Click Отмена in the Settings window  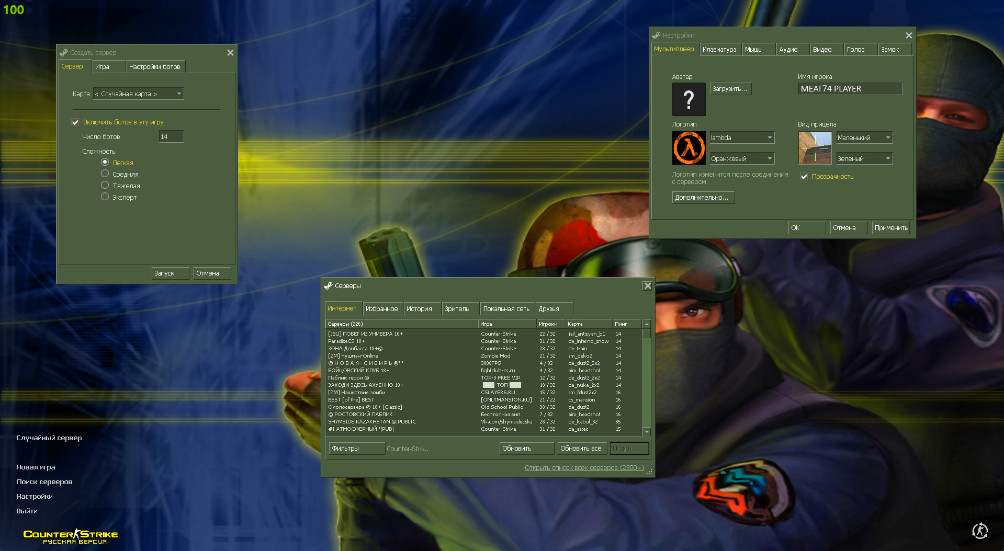[x=849, y=228]
